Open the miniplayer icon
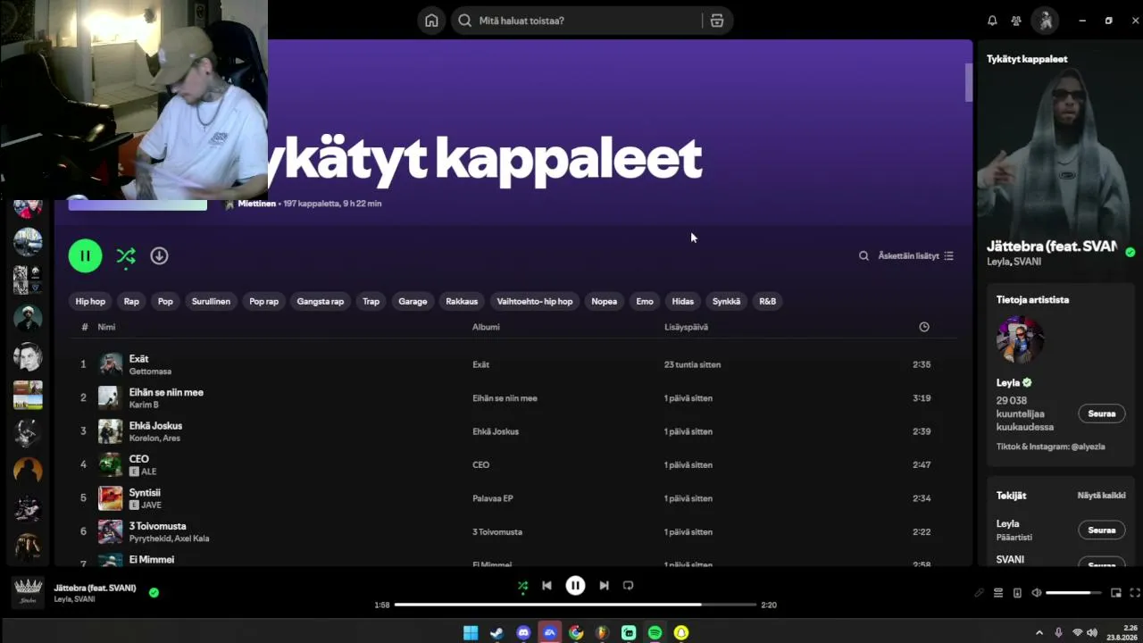The height and width of the screenshot is (643, 1143). coord(1115,593)
